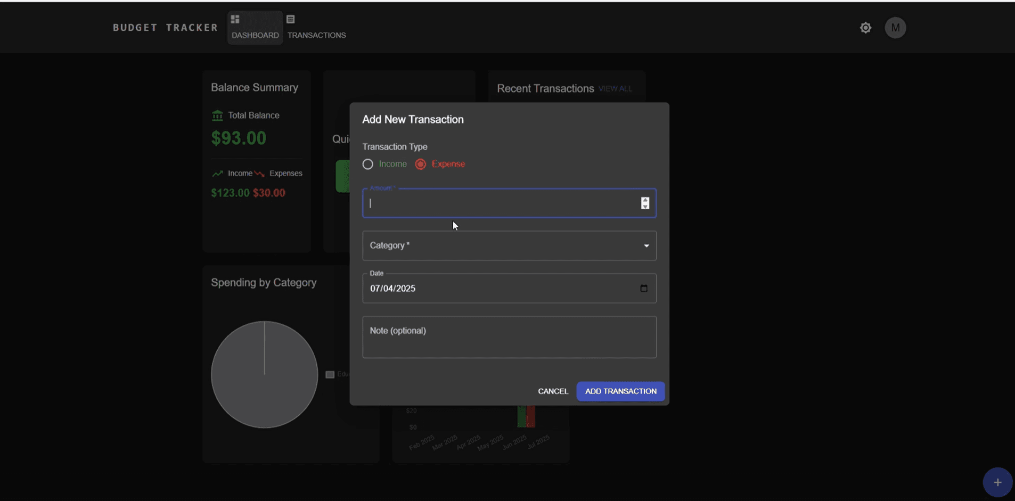The width and height of the screenshot is (1015, 501).
Task: Switch to the TRANSACTIONS tab
Action: click(316, 28)
